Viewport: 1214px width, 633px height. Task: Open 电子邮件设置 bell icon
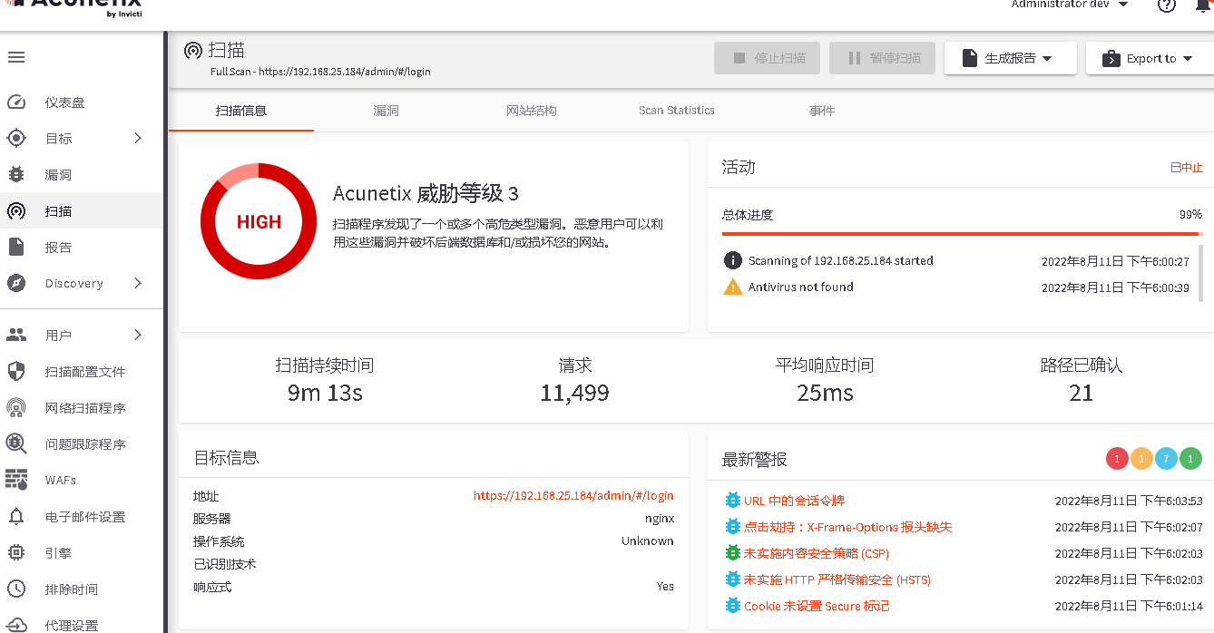pyautogui.click(x=16, y=516)
